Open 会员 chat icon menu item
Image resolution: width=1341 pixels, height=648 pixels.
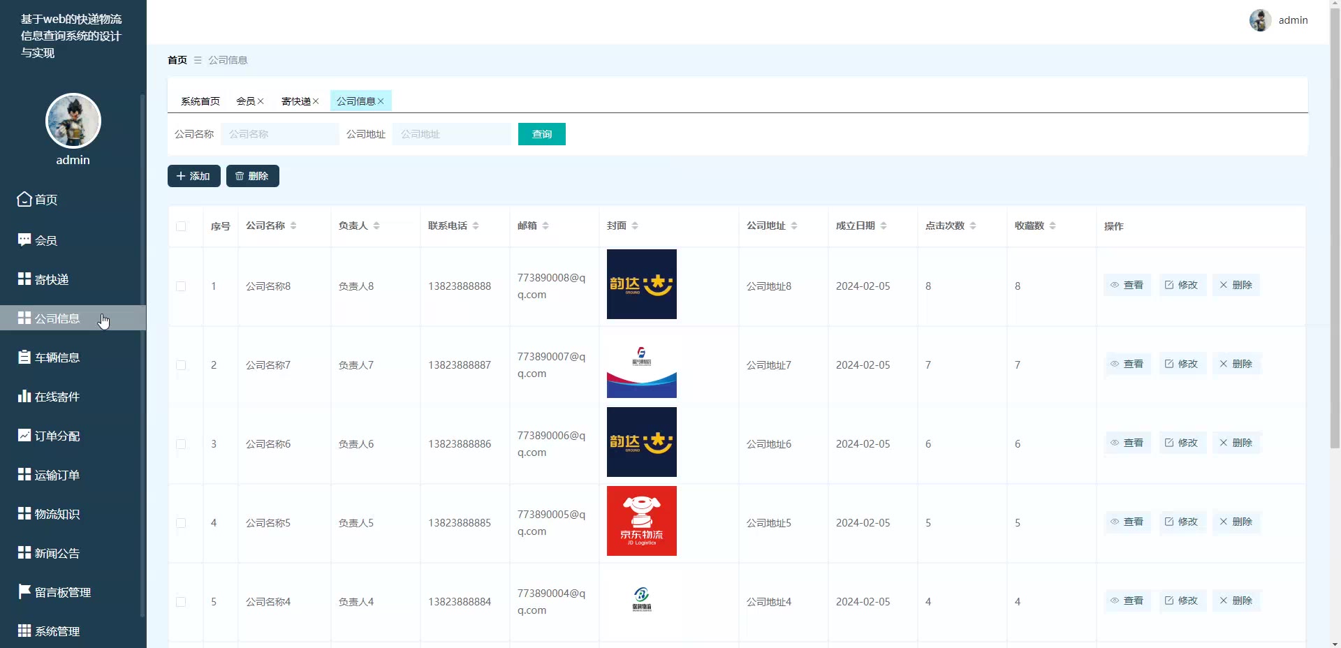(x=24, y=240)
